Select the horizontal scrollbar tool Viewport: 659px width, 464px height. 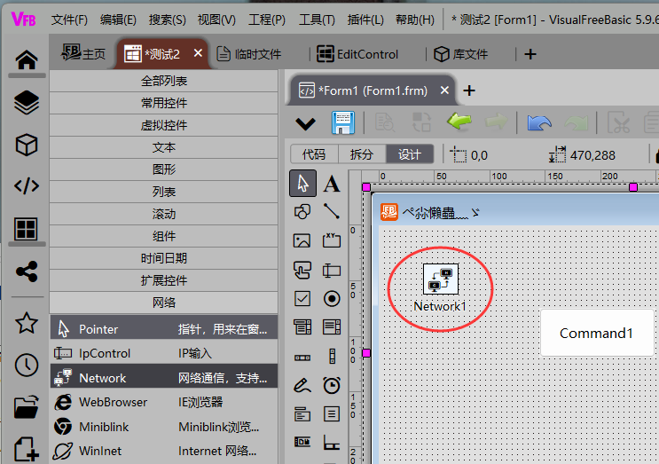[x=302, y=358]
